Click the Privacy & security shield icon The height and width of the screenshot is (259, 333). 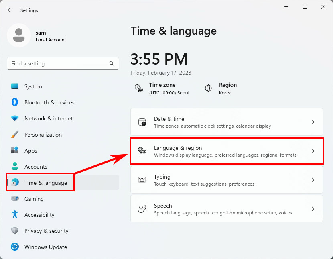point(15,231)
